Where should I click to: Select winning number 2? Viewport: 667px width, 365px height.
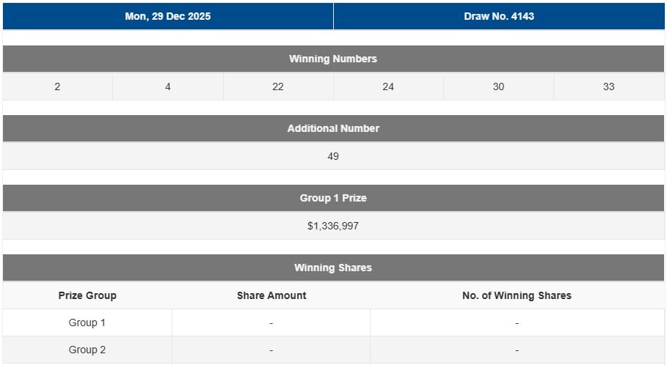click(x=57, y=86)
